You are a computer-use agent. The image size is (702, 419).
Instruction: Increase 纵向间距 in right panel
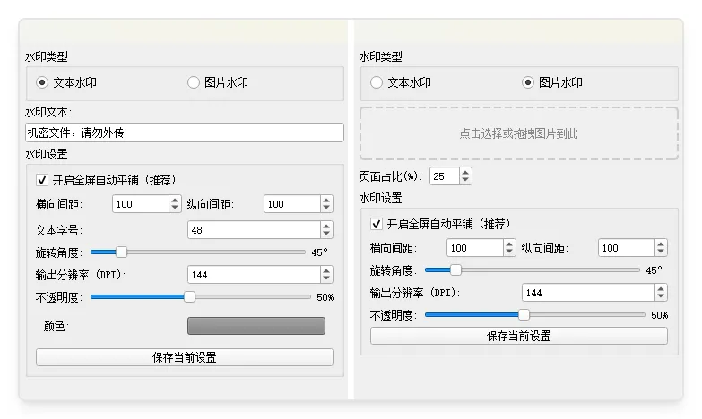[661, 244]
